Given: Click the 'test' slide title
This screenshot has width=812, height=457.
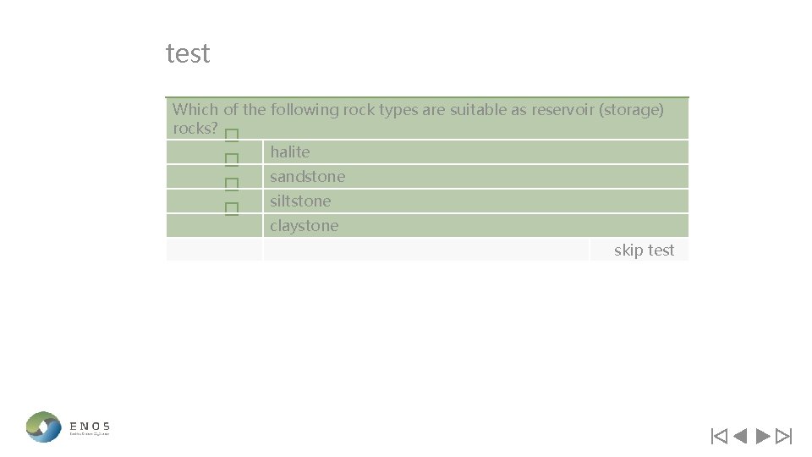Looking at the screenshot, I should point(188,53).
